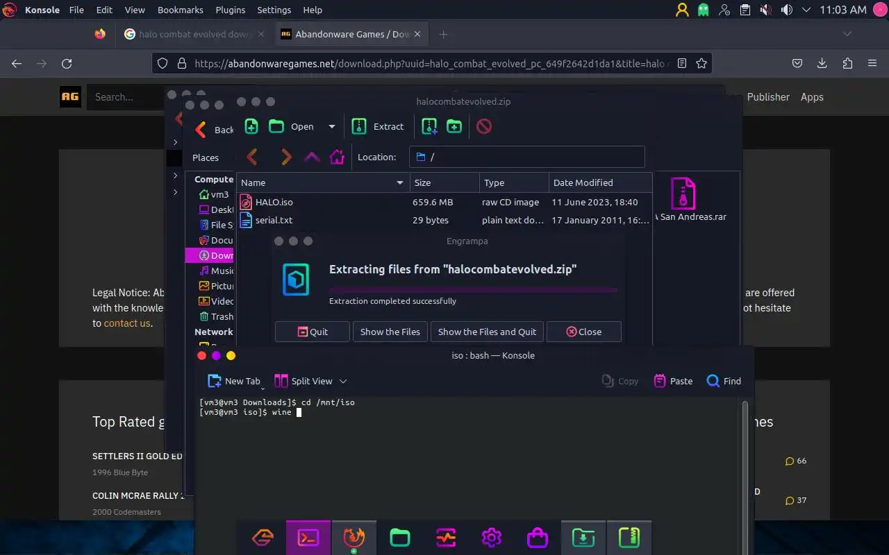Click the add folder to archive icon
889x555 pixels.
(x=454, y=126)
